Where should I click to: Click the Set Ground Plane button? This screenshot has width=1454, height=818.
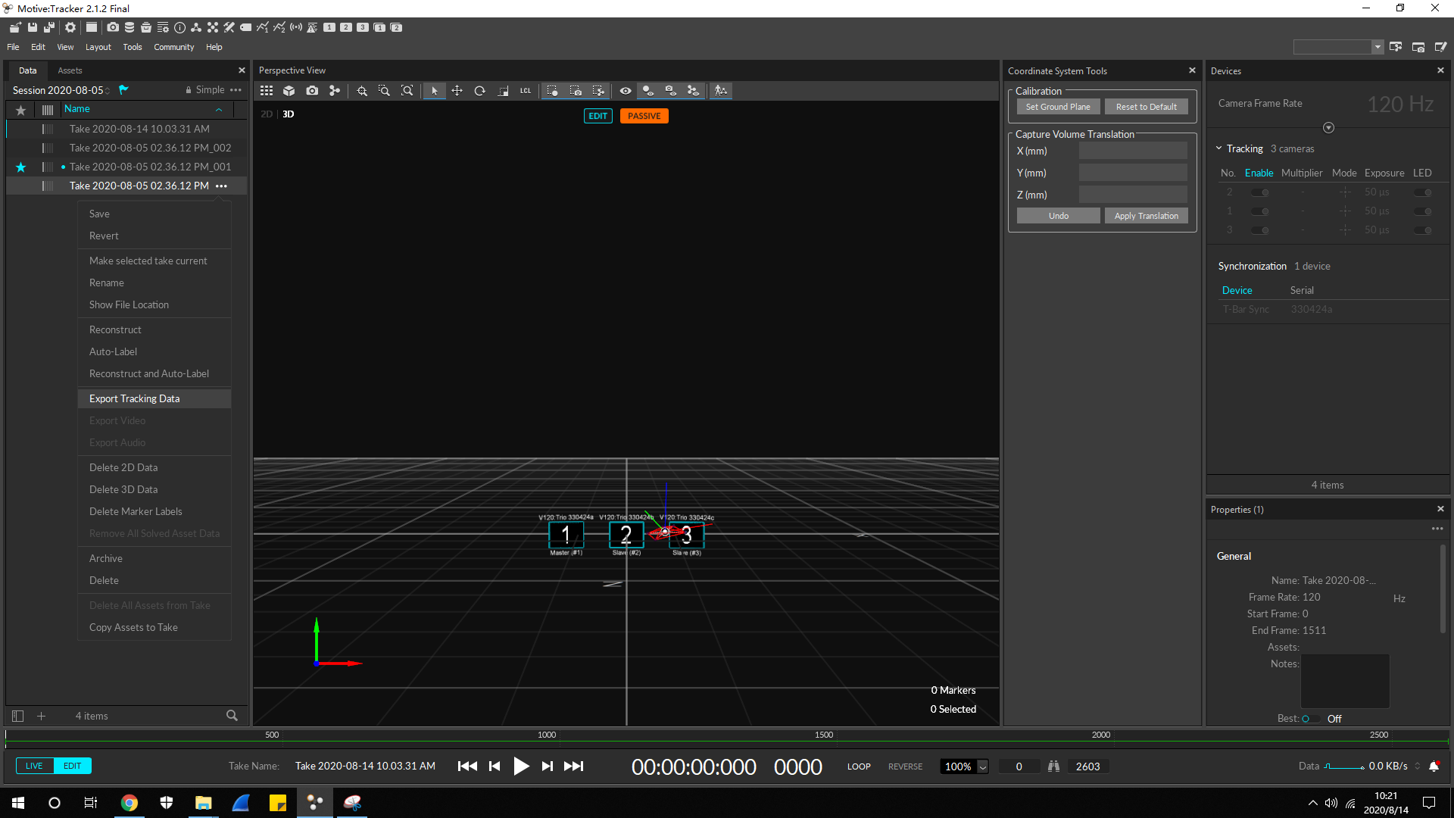(x=1058, y=107)
